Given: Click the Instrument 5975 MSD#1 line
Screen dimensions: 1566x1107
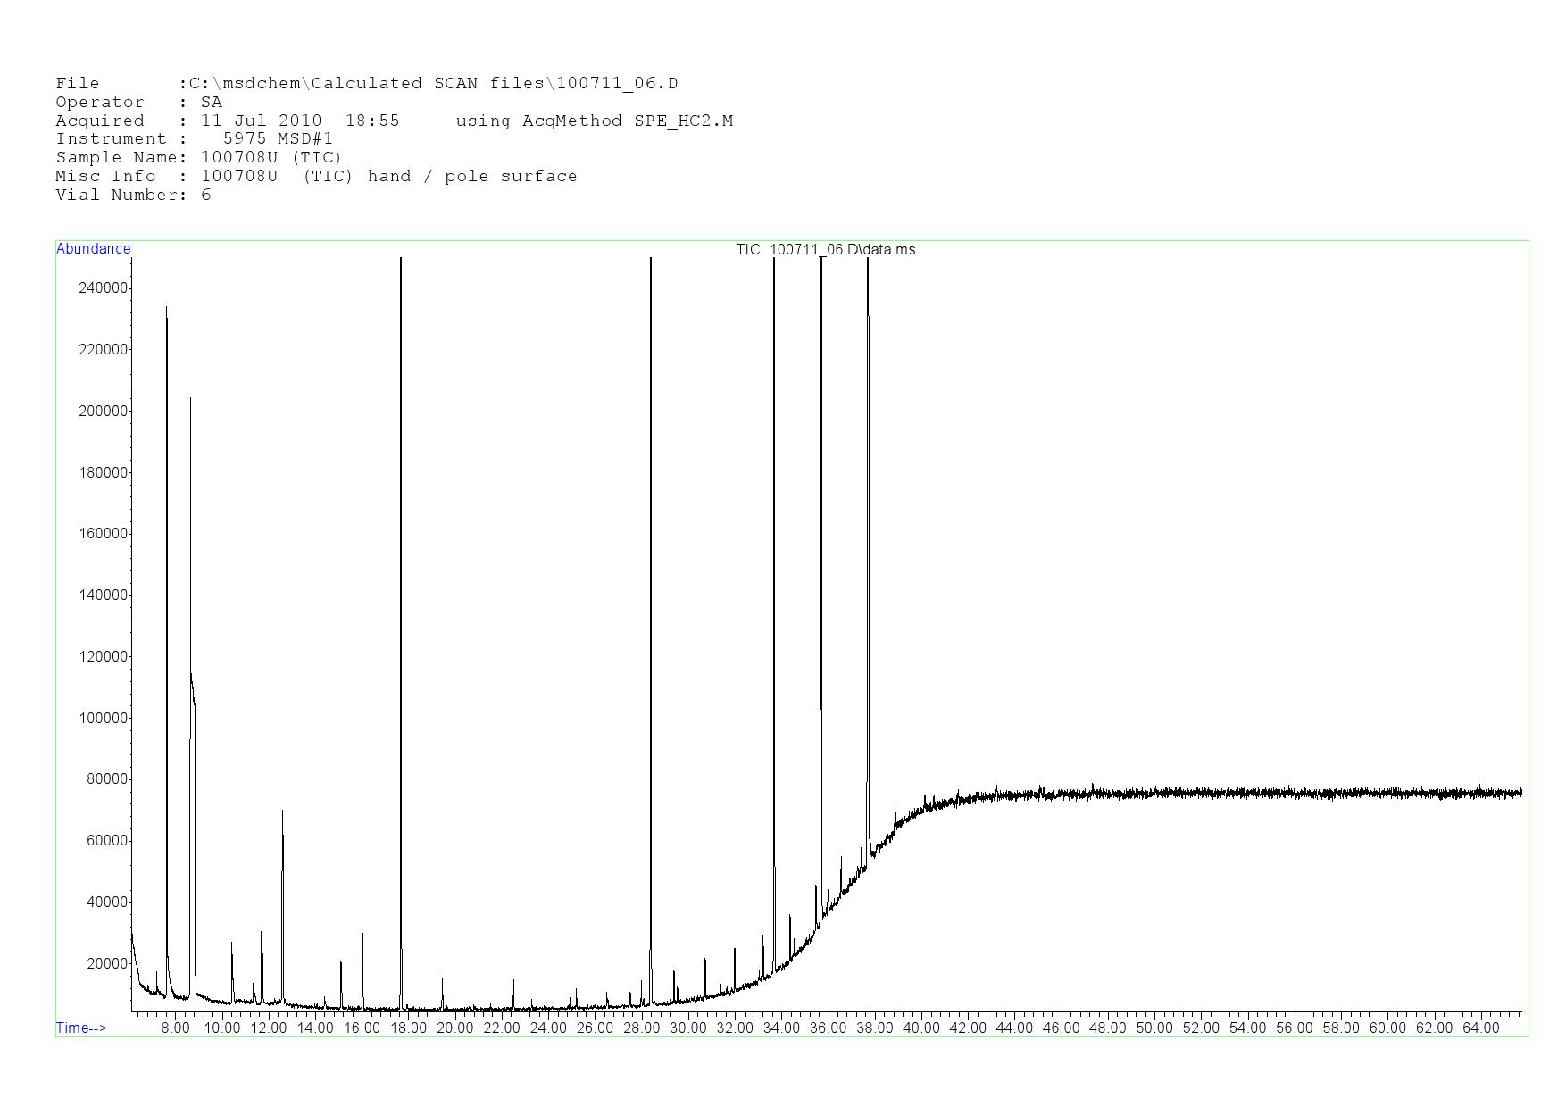Looking at the screenshot, I should tap(194, 138).
